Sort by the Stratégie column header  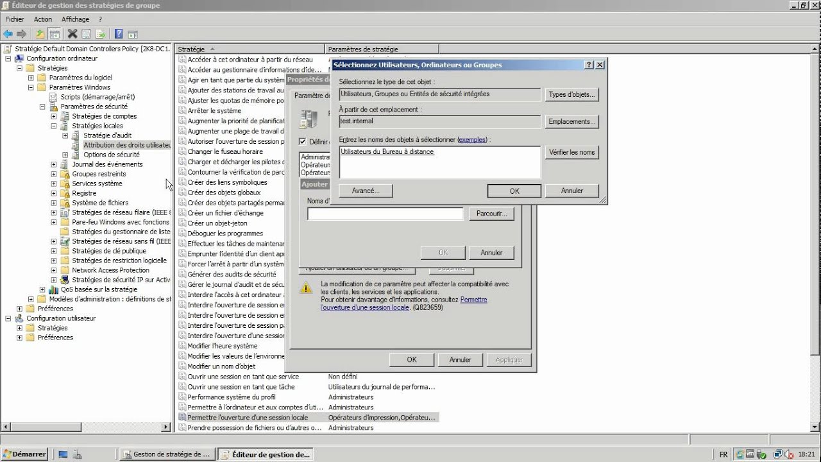tap(250, 49)
